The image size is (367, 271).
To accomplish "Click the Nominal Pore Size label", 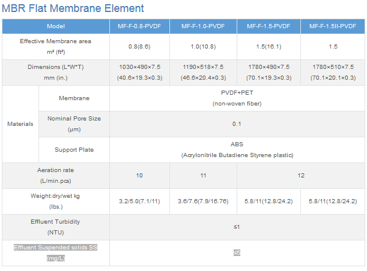I will pos(74,124).
